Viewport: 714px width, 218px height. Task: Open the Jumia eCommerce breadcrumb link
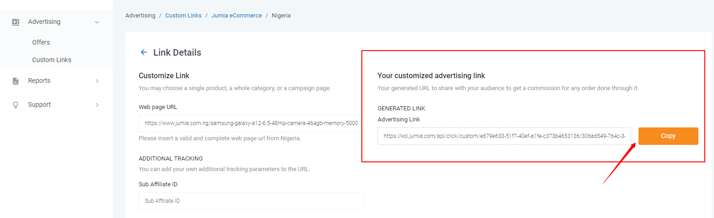[237, 16]
